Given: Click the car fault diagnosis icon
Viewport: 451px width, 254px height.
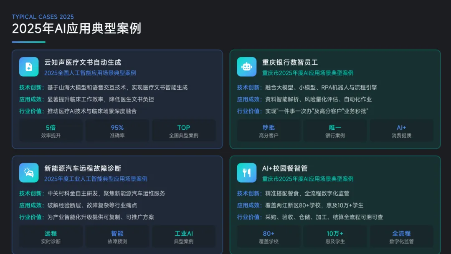Looking at the screenshot, I should (x=29, y=173).
